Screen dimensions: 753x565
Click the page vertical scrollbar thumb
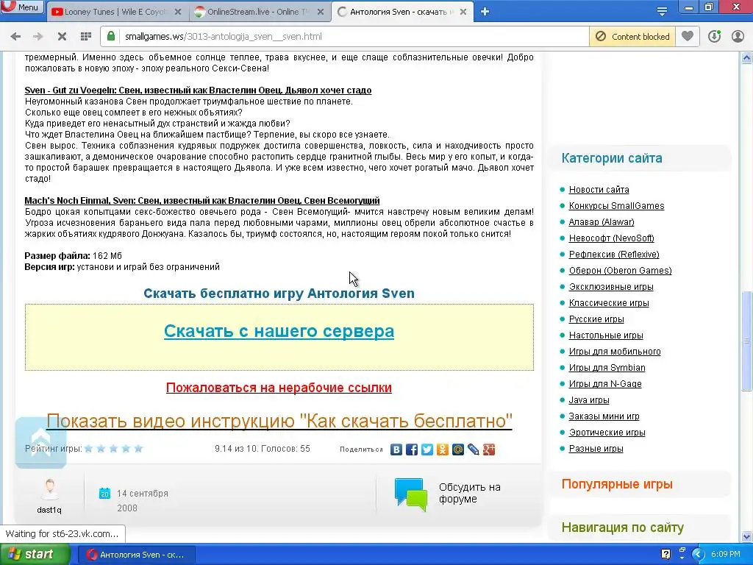(x=747, y=341)
